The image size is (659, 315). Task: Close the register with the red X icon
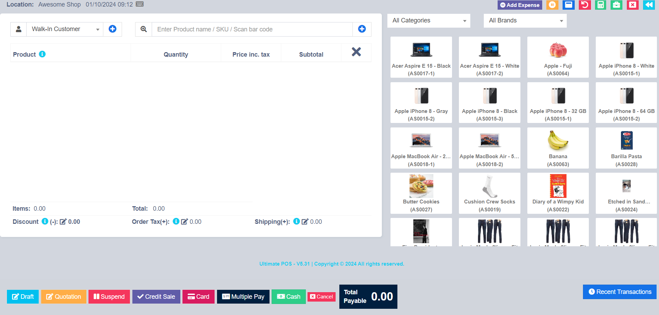632,5
